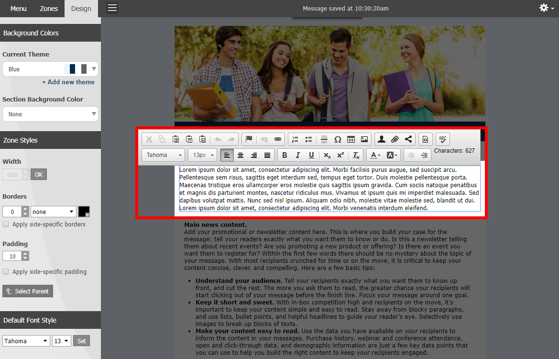The height and width of the screenshot is (359, 559).
Task: Open the source code view
Action: pyautogui.click(x=425, y=139)
